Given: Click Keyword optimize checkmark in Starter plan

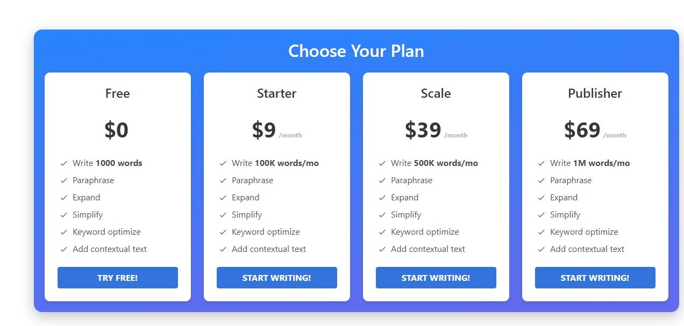Looking at the screenshot, I should click(x=223, y=232).
